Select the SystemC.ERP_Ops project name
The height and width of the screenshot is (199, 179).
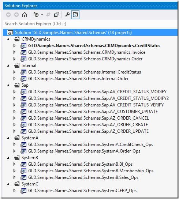[x=82, y=191]
